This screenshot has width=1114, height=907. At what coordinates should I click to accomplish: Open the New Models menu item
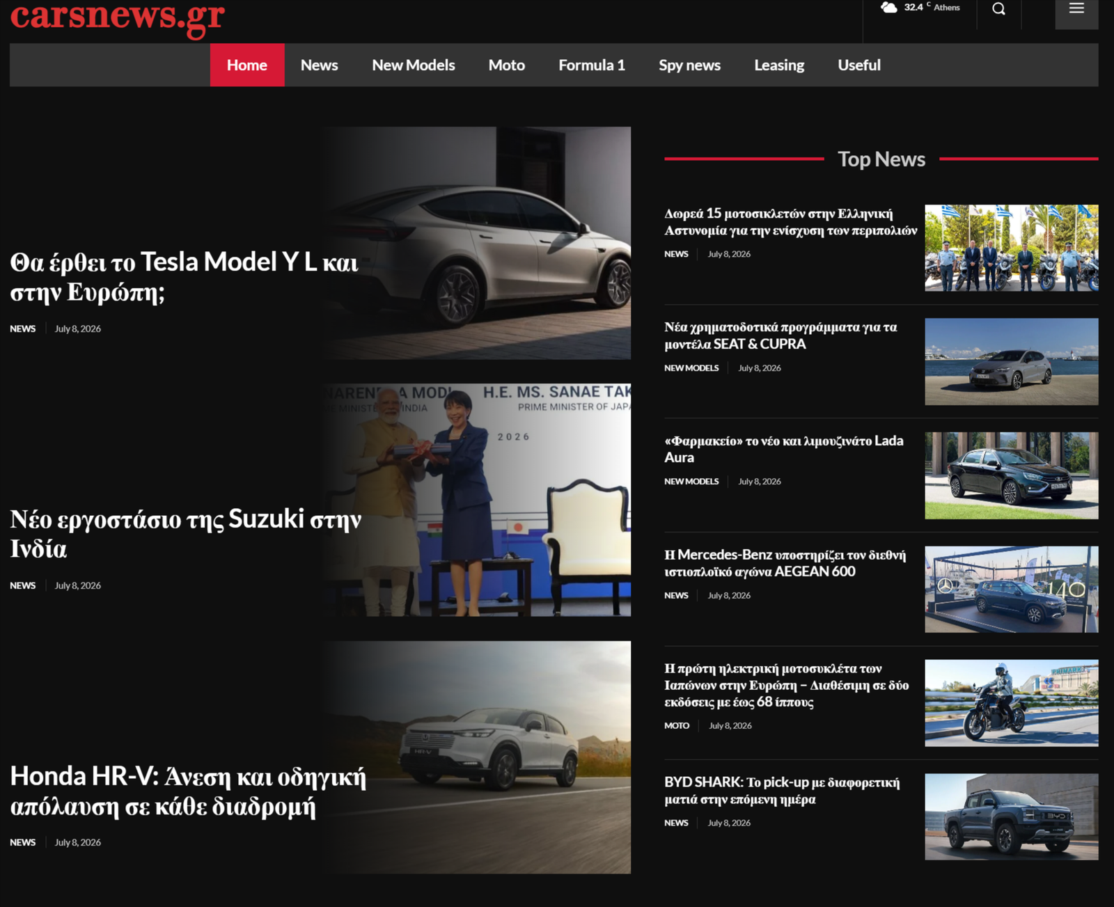[x=413, y=65]
